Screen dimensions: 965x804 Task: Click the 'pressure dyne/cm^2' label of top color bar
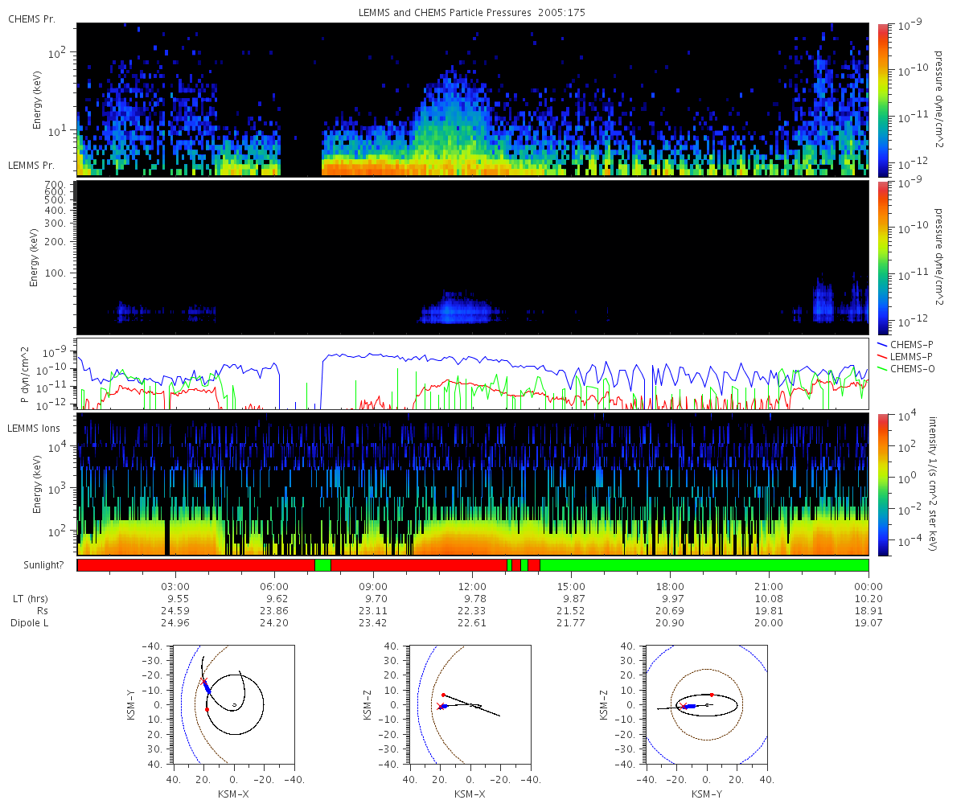[x=938, y=100]
